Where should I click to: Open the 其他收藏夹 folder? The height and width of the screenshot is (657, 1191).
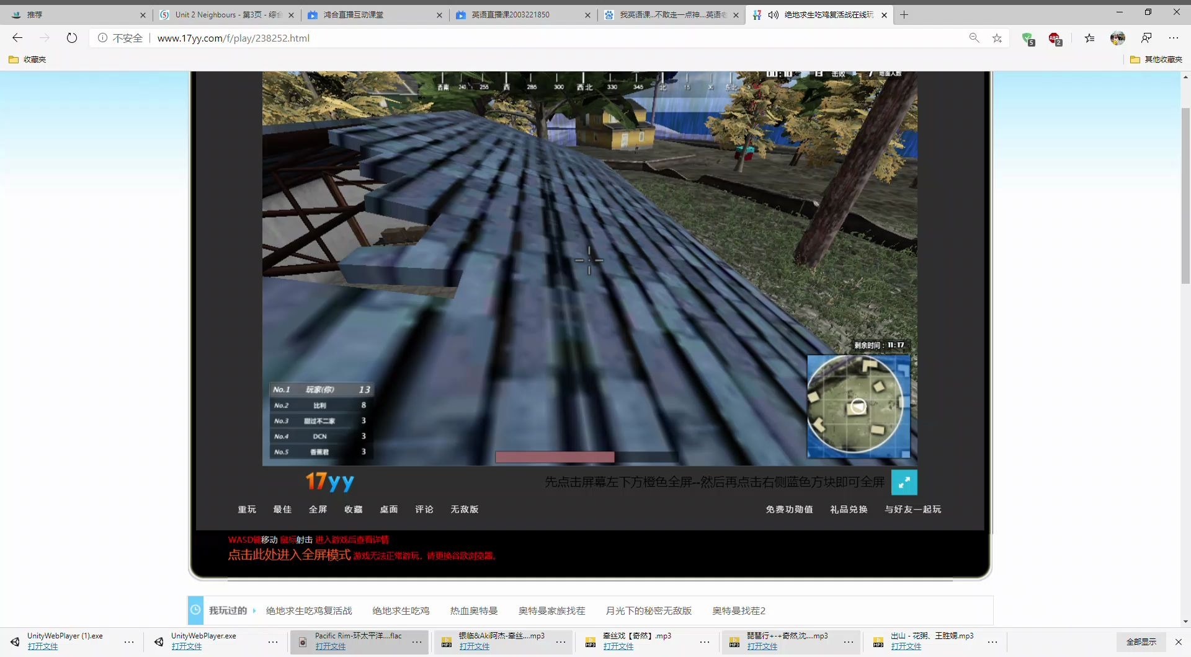point(1156,60)
